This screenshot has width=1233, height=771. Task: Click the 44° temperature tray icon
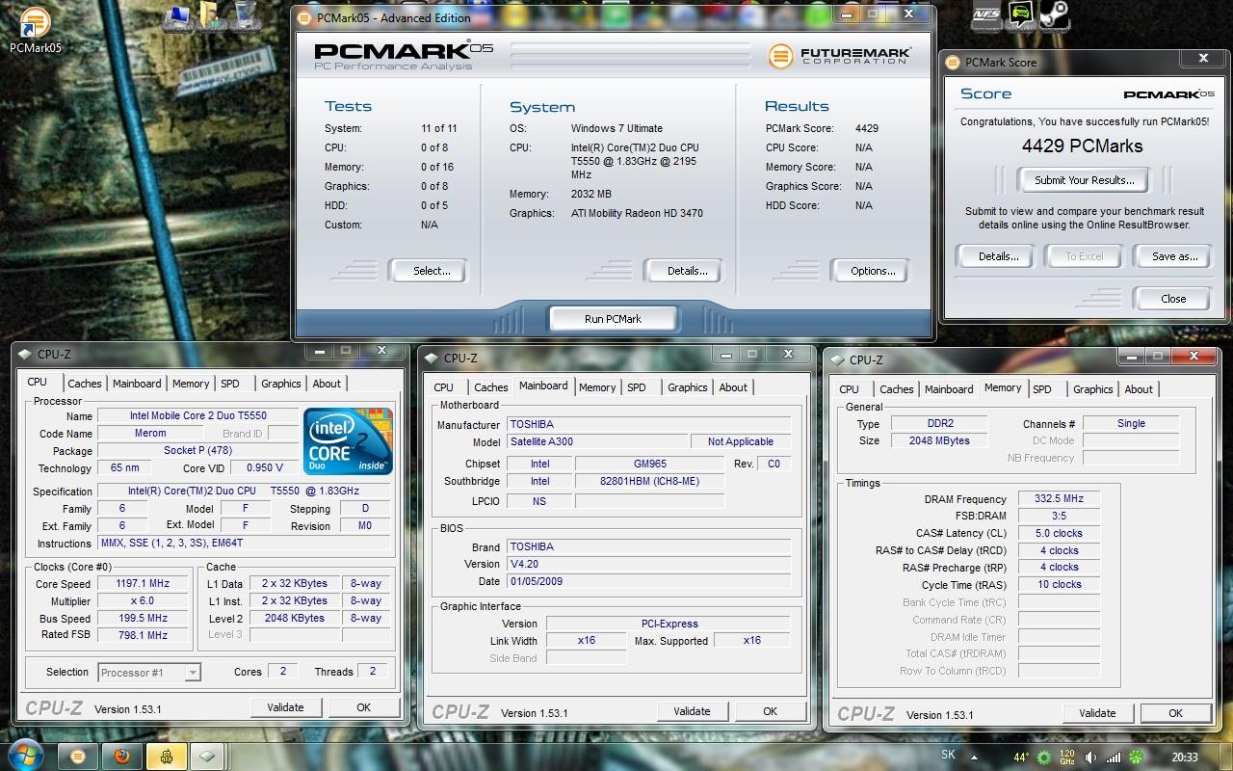[x=1020, y=758]
